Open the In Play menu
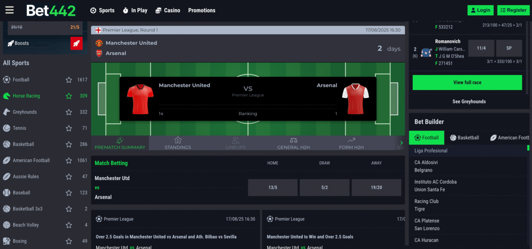 tap(135, 10)
